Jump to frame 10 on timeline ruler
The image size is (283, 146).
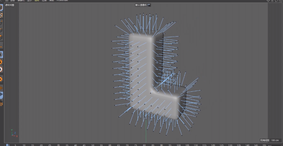(x=24, y=145)
